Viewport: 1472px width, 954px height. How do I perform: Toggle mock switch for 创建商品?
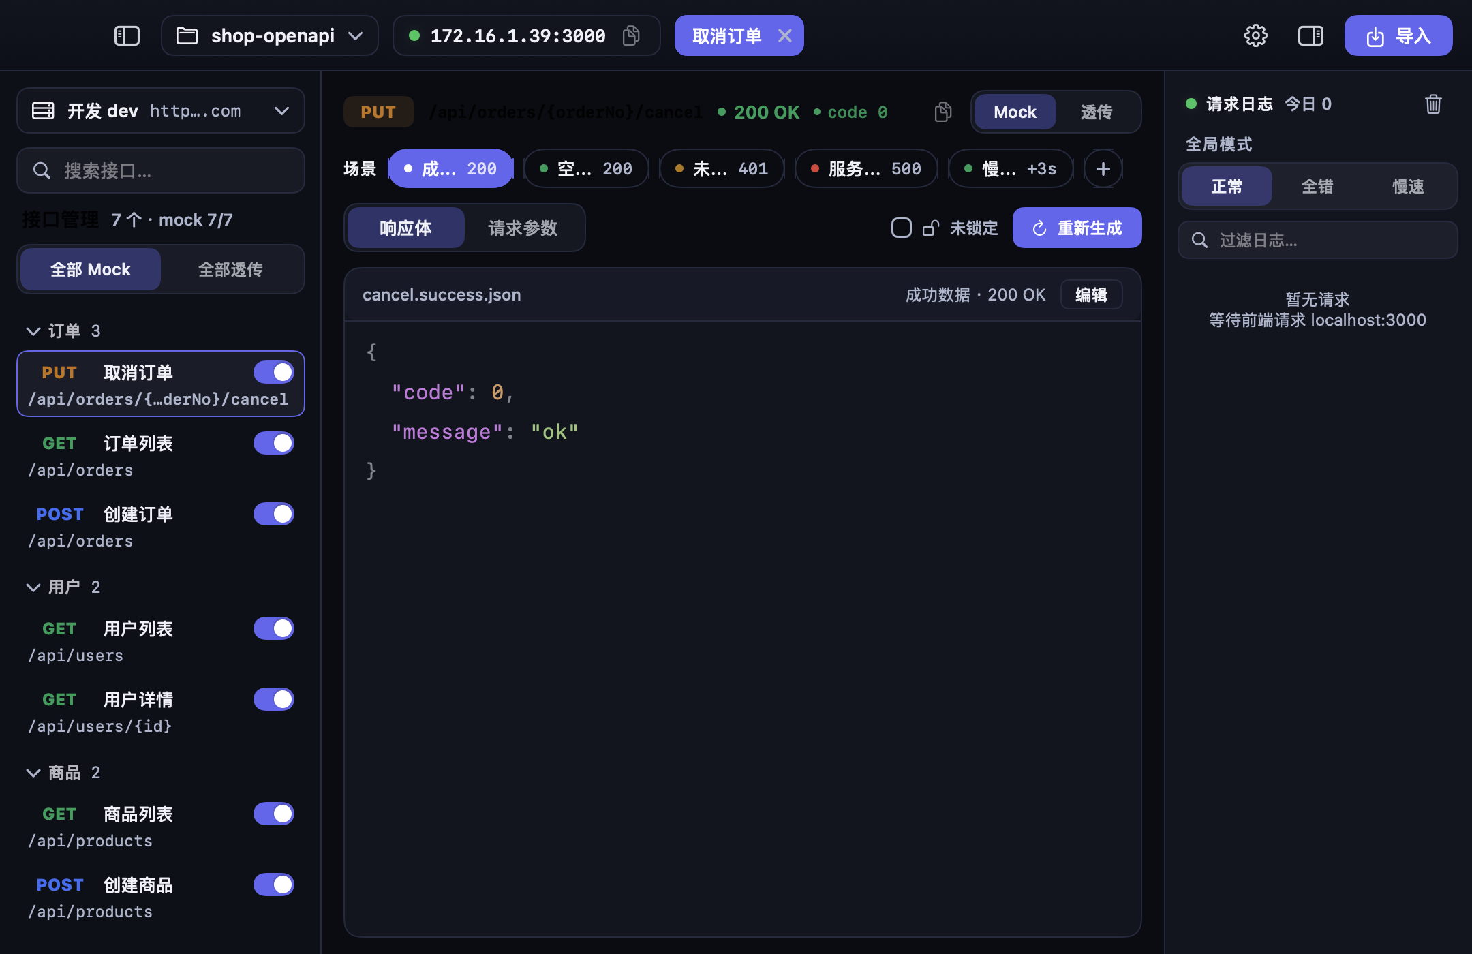(x=274, y=884)
